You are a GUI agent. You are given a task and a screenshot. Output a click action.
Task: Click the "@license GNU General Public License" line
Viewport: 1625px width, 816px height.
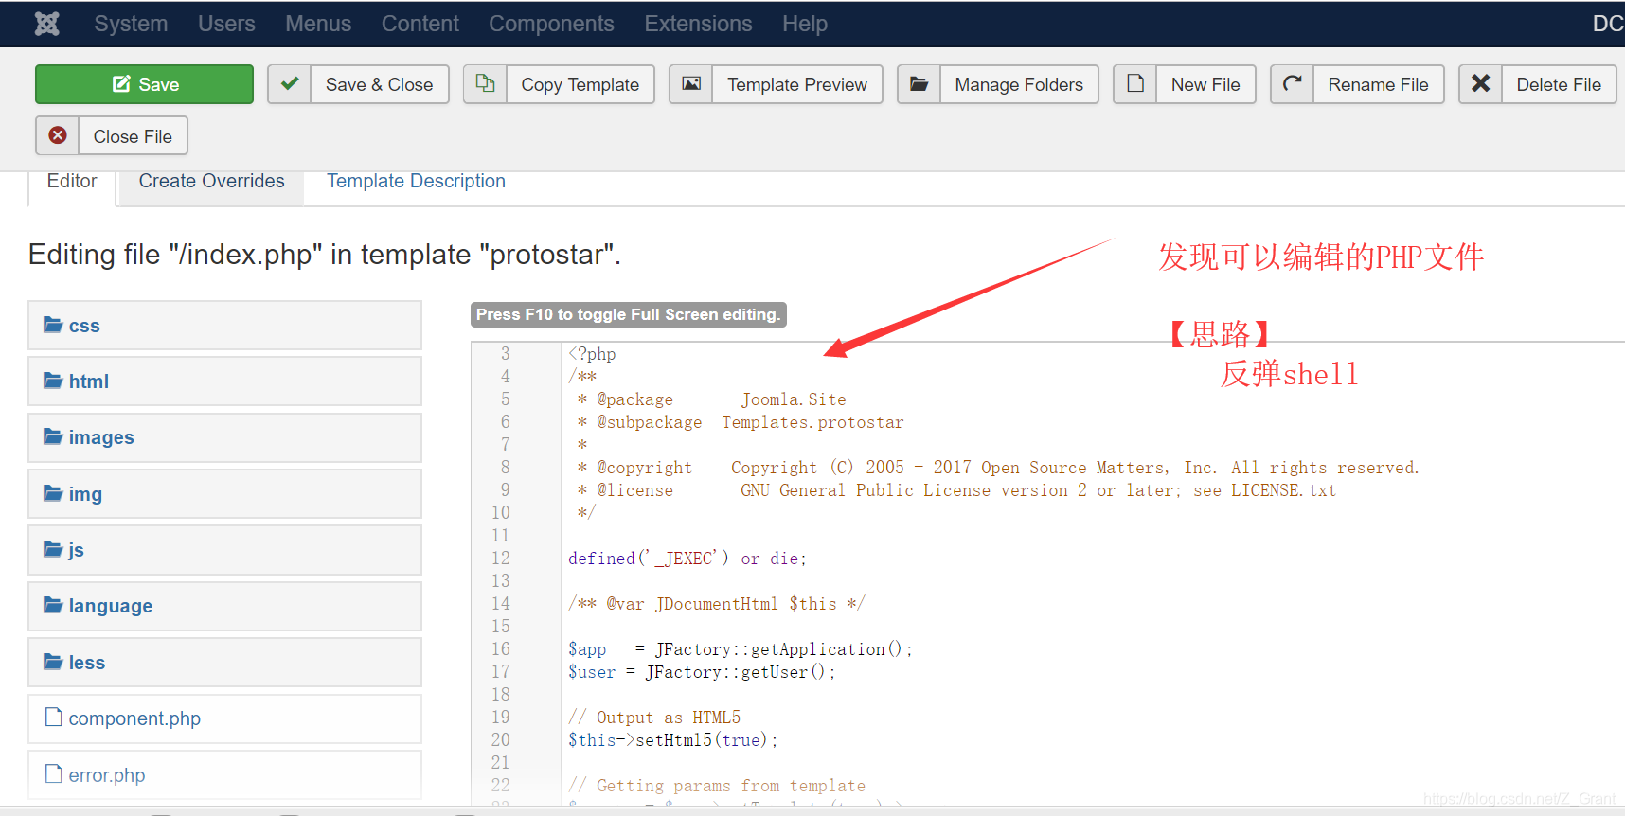(x=956, y=490)
